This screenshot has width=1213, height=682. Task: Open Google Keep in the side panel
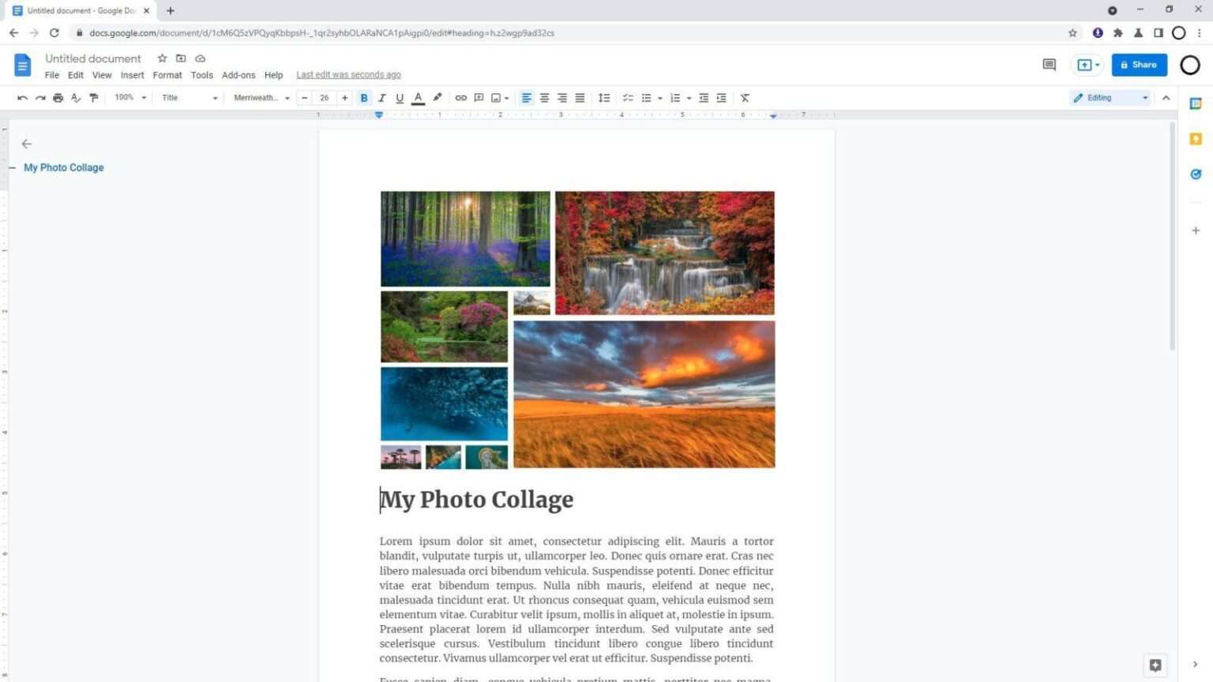point(1195,138)
